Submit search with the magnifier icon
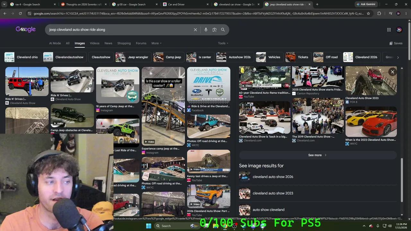This screenshot has height=231, width=411. tap(223, 30)
